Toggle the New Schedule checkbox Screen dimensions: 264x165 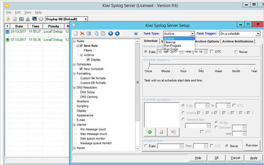coord(81,69)
